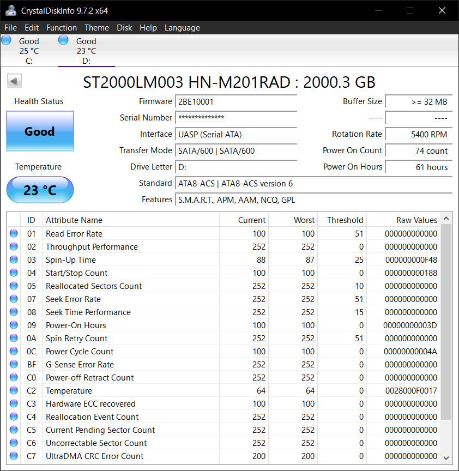Viewport: 459px width, 471px height.
Task: Click the CrystalDiskInfo app icon in title bar
Action: coord(10,10)
